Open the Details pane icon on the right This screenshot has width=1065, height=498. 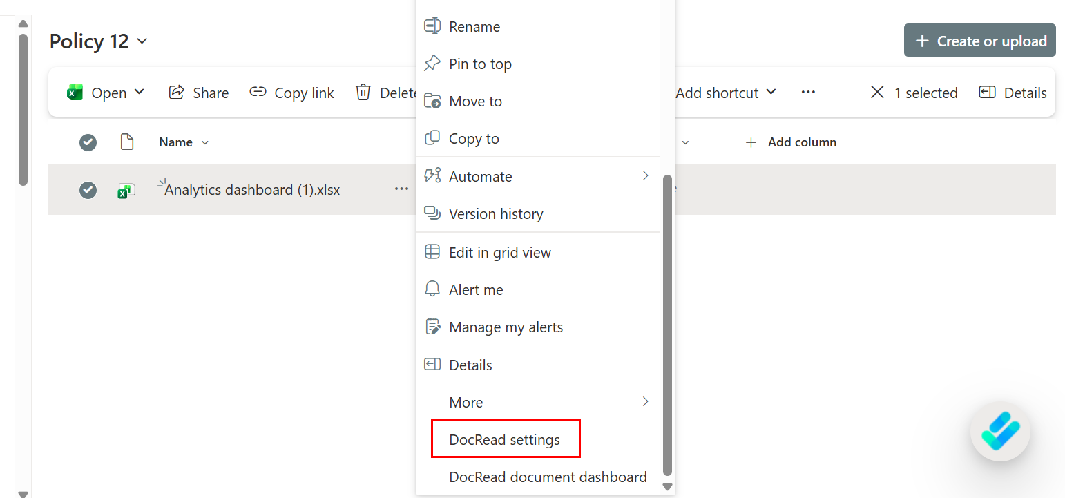tap(988, 92)
